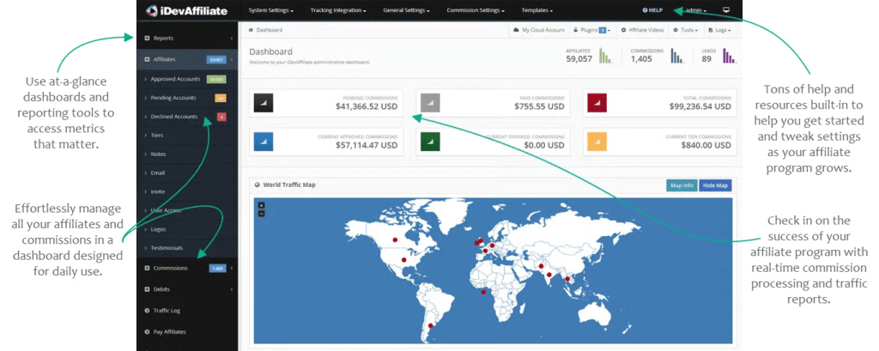This screenshot has width=879, height=351.
Task: Open Notes in sidebar
Action: coord(187,154)
